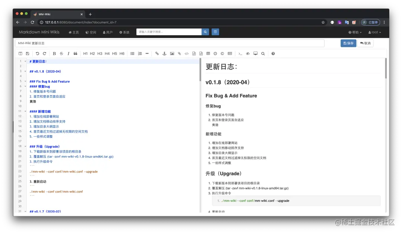The width and height of the screenshot is (402, 233).
Task: Toggle the live preview eye-slash icon
Action: 248,54
